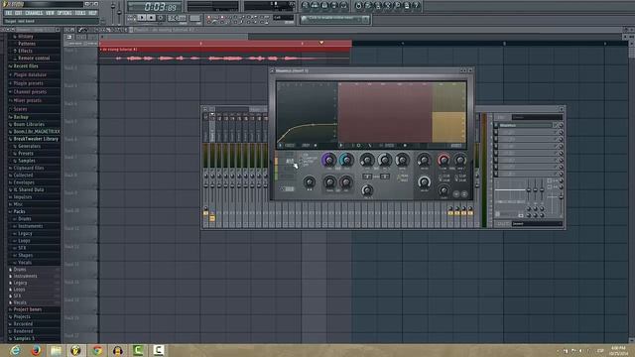635x357 pixels.
Task: Open the Clipboard files folder
Action: (29, 168)
